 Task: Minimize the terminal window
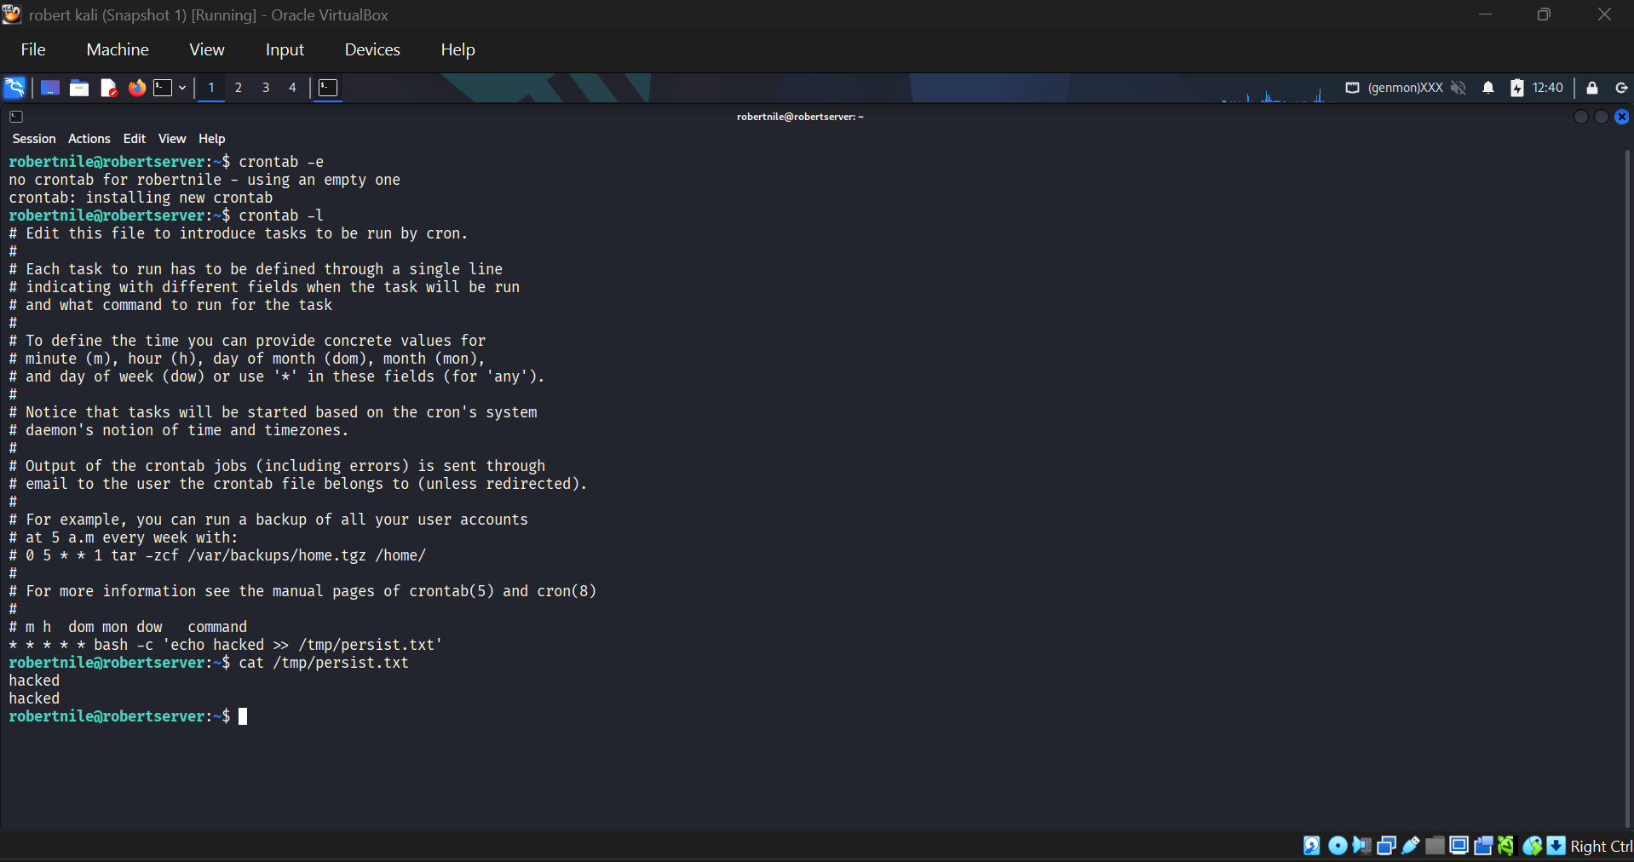coord(1581,117)
